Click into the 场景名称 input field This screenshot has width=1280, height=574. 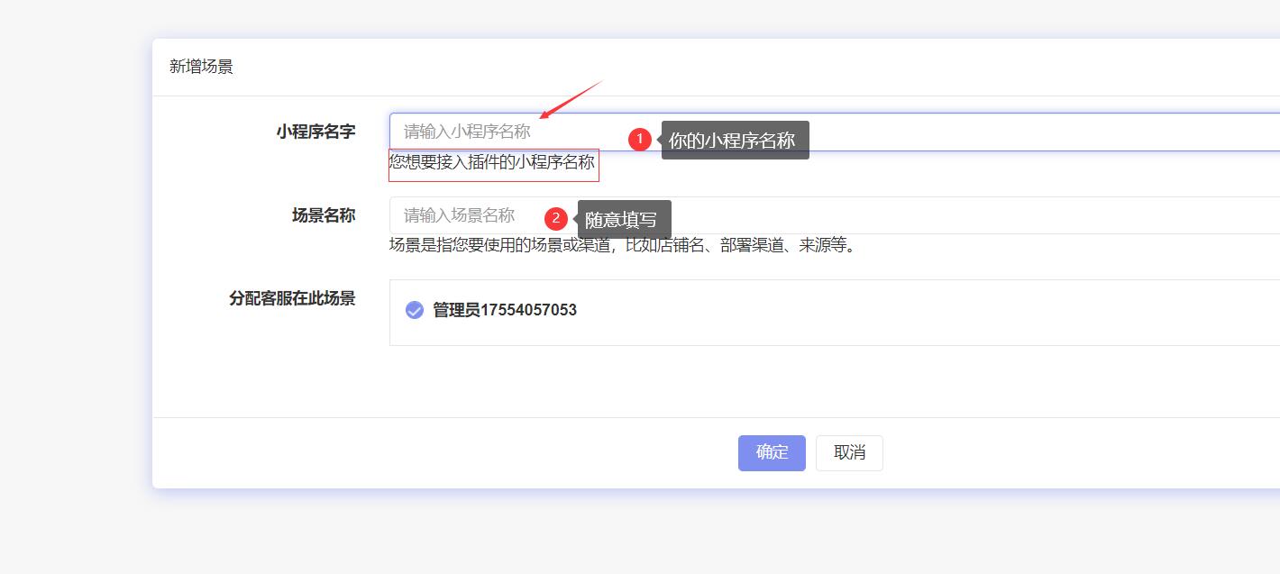coord(835,215)
